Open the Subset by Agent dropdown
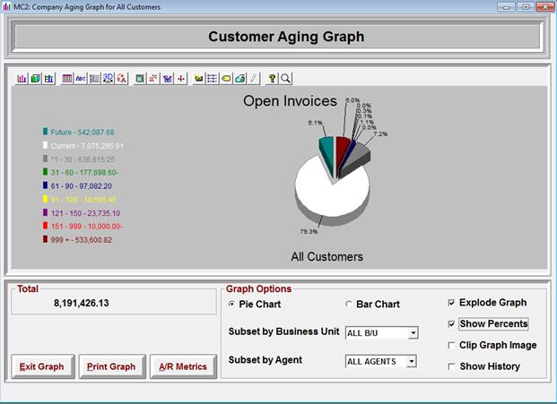The height and width of the screenshot is (404, 557). pos(412,361)
